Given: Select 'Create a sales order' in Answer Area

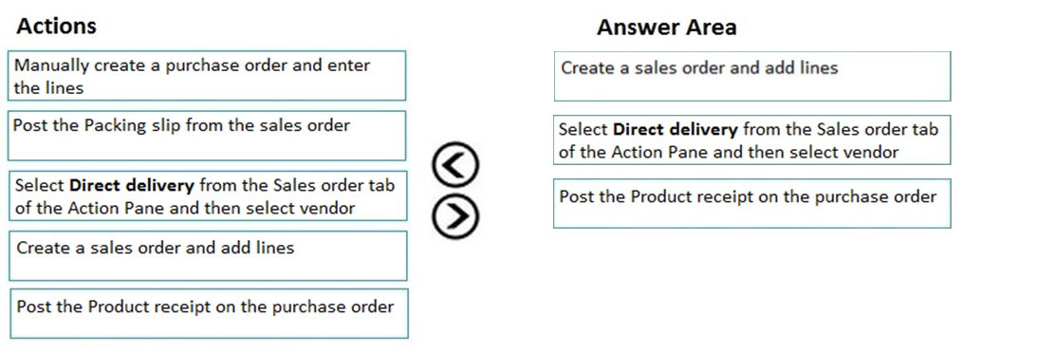Looking at the screenshot, I should pos(752,76).
